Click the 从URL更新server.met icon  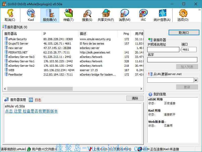[150, 74]
